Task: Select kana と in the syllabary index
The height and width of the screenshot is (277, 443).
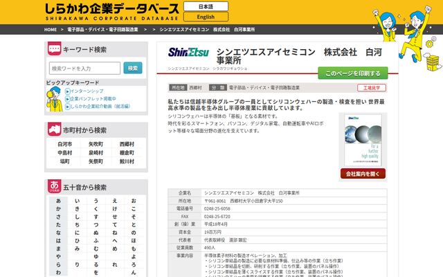Action: (134, 224)
